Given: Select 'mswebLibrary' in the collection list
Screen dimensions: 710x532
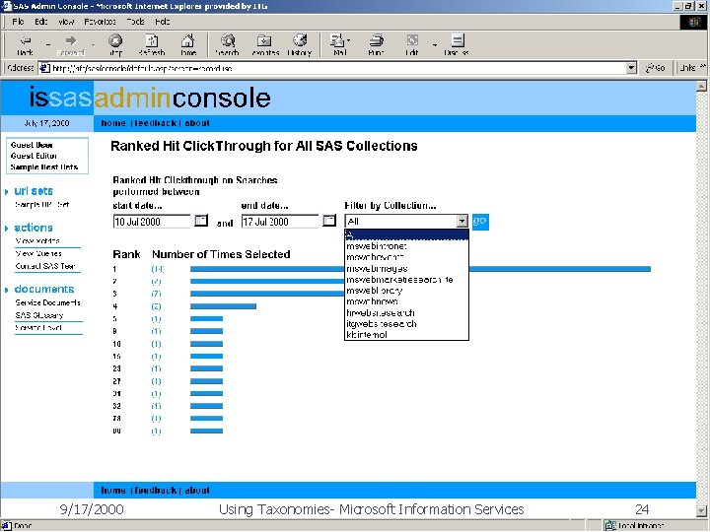Looking at the screenshot, I should (406, 291).
